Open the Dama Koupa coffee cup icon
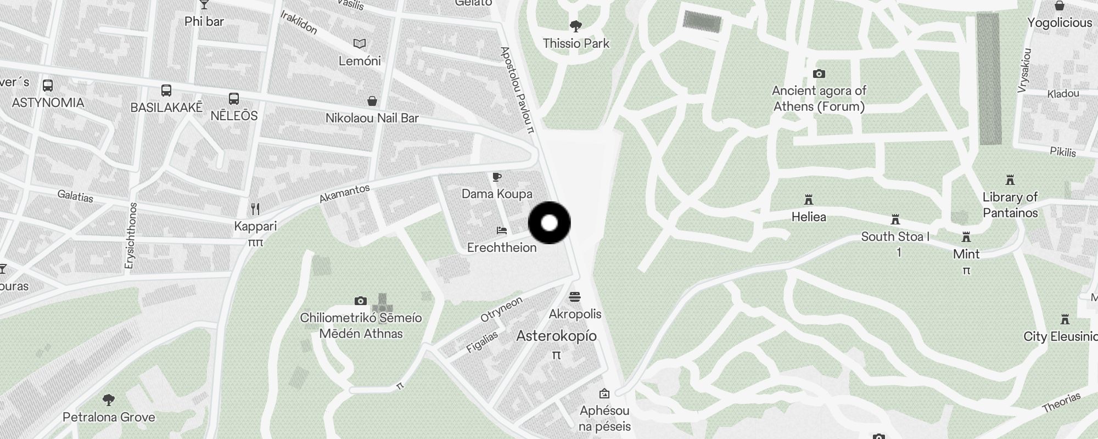 (497, 177)
